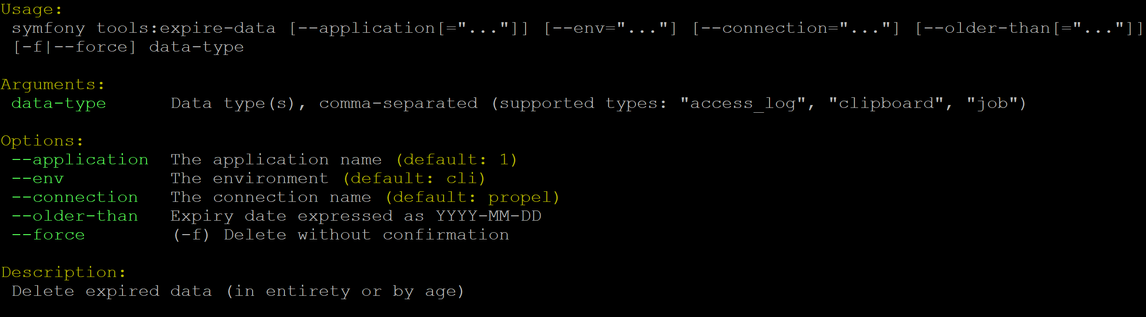The image size is (1146, 317).
Task: Click the green "--older-than" option name
Action: tap(75, 216)
